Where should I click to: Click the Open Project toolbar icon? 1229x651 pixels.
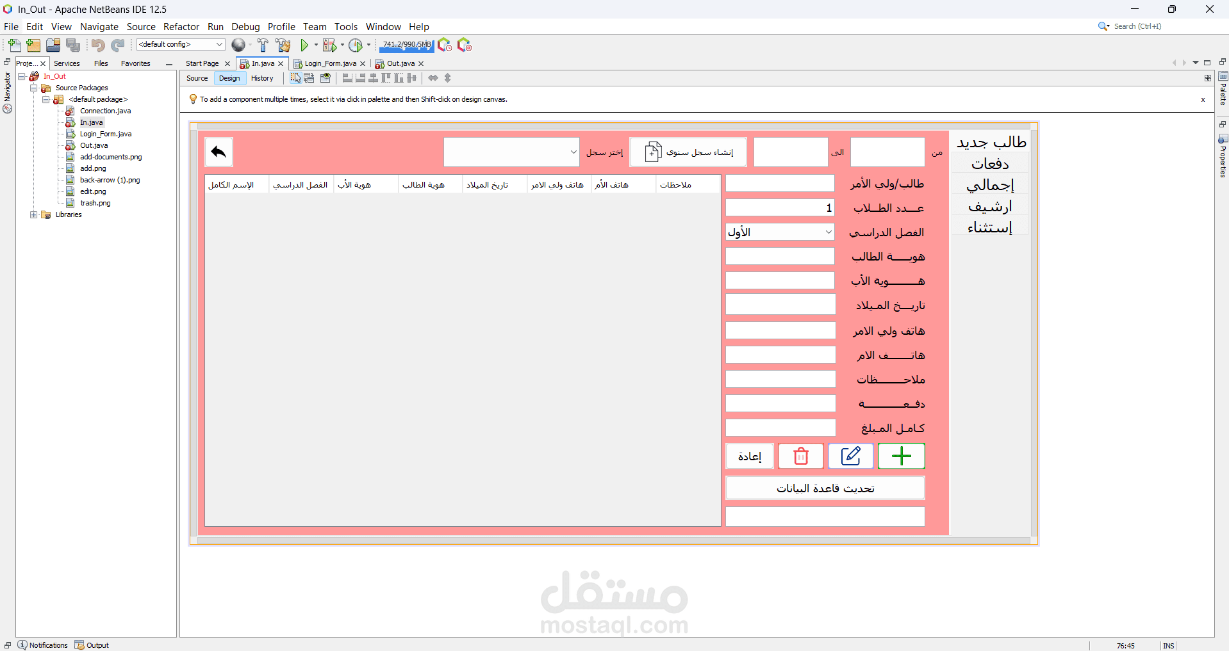click(53, 45)
